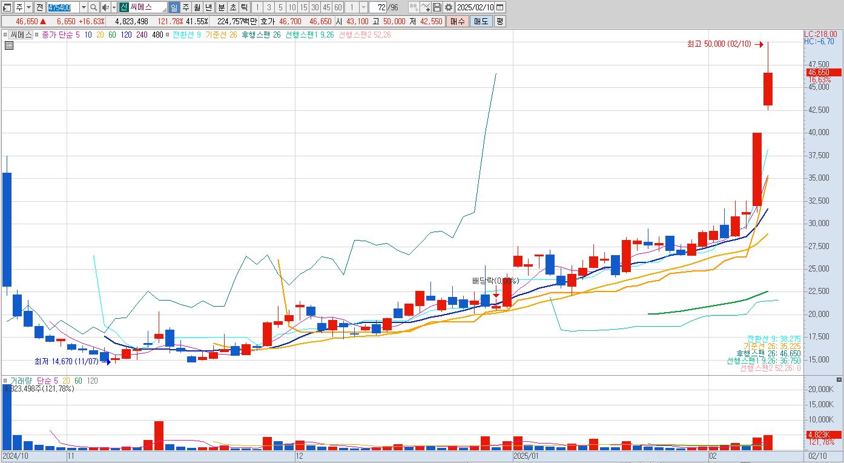Image resolution: width=844 pixels, height=463 pixels.
Task: Click the 기준선 26 indicator label
Action: (222, 35)
